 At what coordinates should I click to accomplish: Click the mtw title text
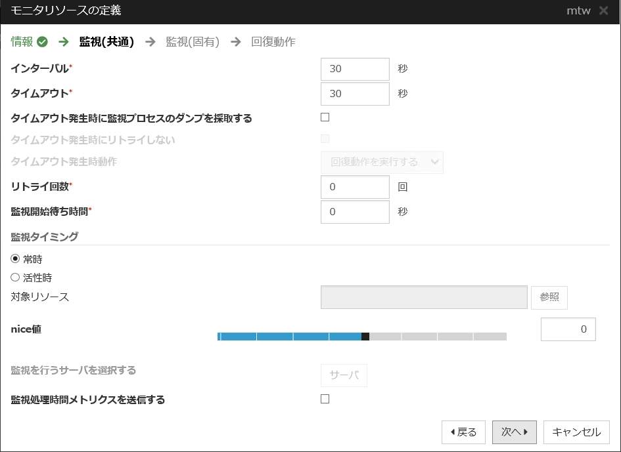[579, 10]
